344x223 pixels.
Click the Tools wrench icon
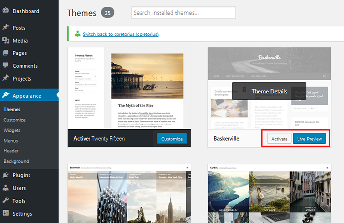pyautogui.click(x=6, y=200)
